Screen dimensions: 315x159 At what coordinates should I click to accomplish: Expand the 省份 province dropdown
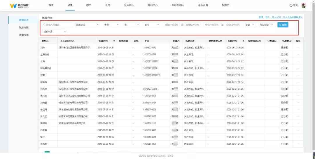click(111, 25)
